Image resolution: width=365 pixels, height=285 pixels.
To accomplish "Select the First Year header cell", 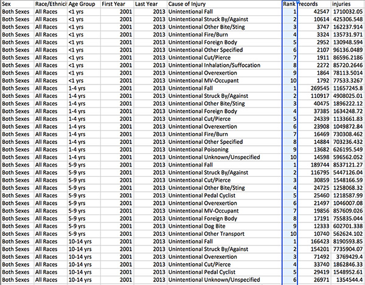I will click(117, 4).
